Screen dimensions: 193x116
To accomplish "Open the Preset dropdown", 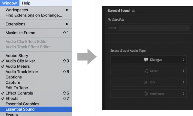I will (154, 28).
